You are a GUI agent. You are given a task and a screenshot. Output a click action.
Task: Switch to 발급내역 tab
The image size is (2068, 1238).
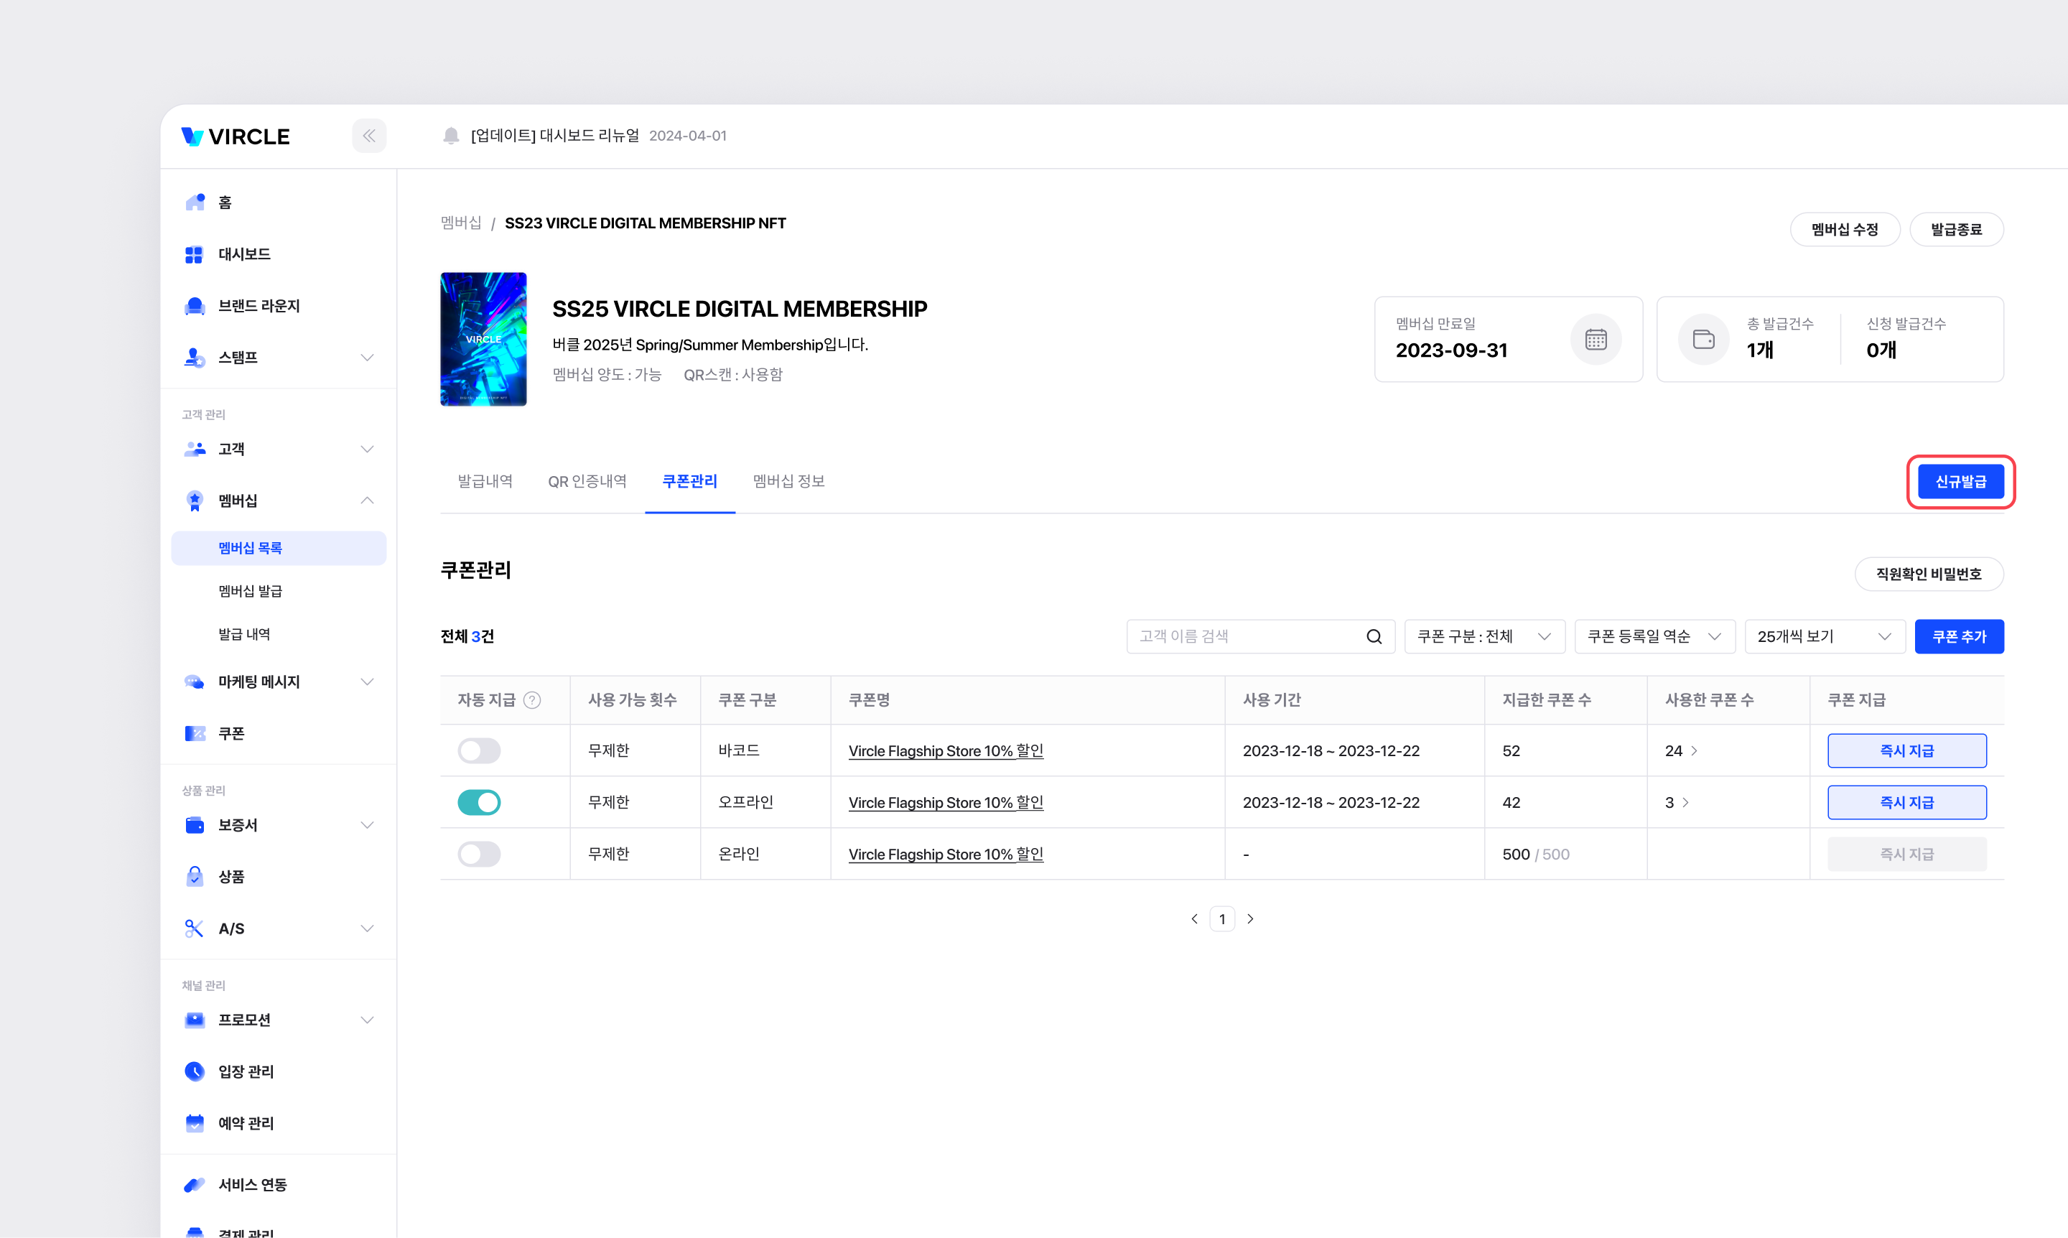485,481
